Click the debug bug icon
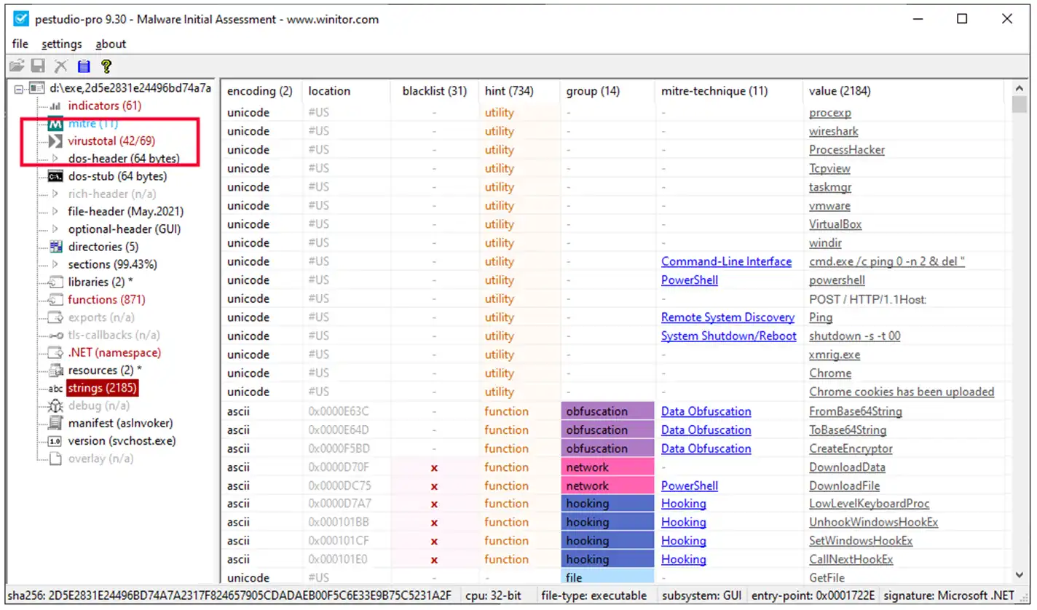This screenshot has height=610, width=1037. coord(55,405)
